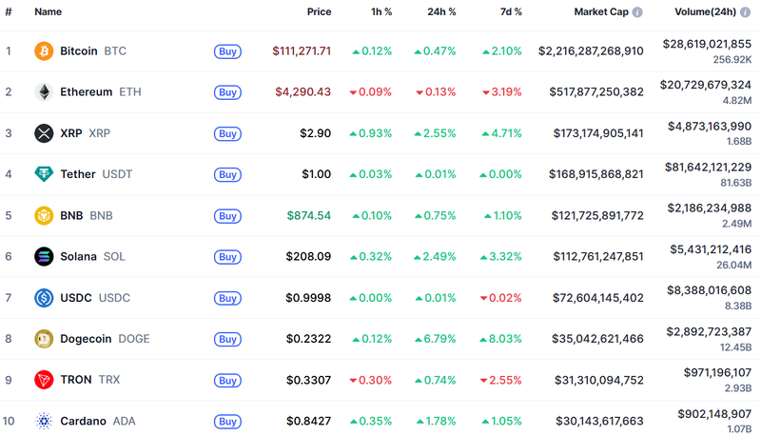Image resolution: width=761 pixels, height=436 pixels.
Task: Click the Cardano logo icon
Action: click(x=44, y=421)
